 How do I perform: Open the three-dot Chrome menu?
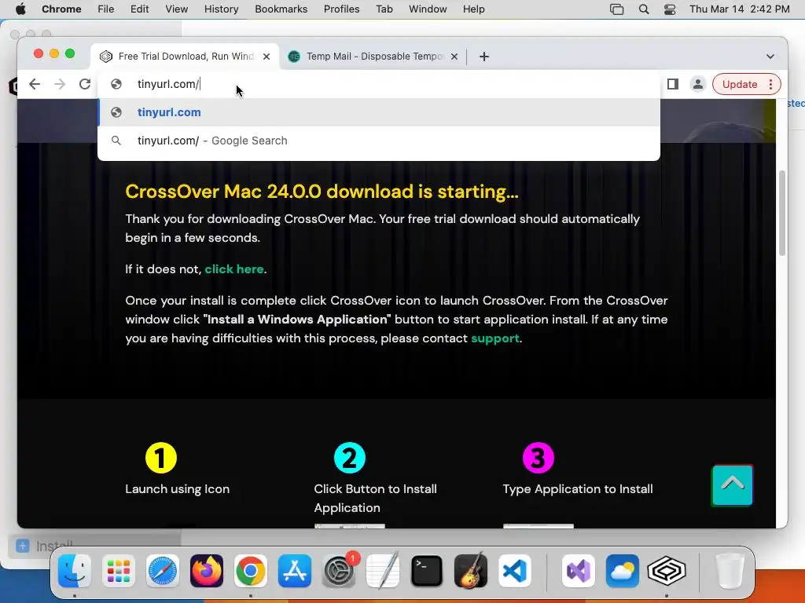[770, 84]
